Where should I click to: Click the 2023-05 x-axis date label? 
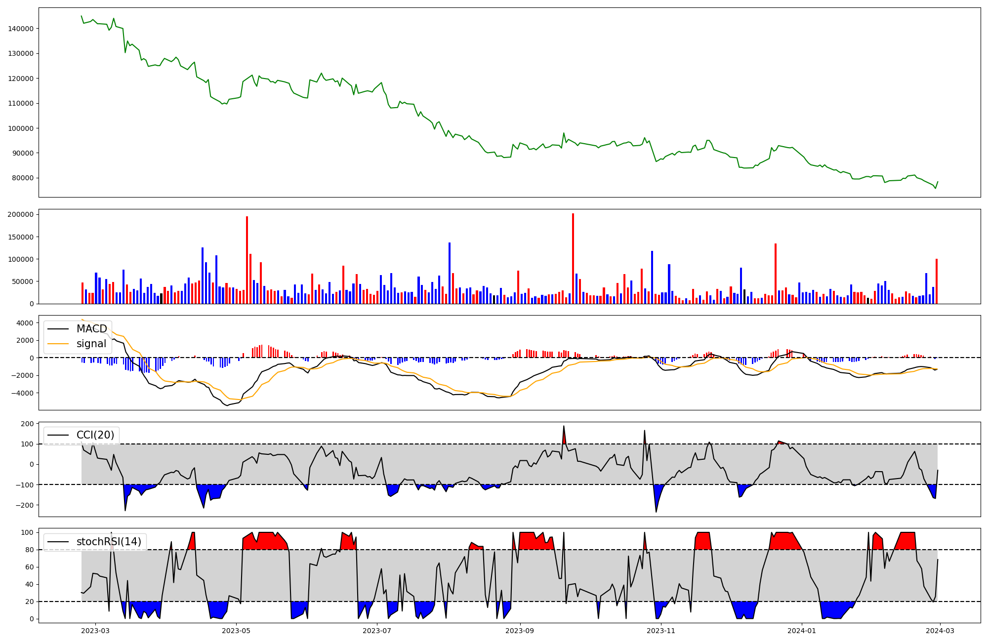(x=236, y=631)
